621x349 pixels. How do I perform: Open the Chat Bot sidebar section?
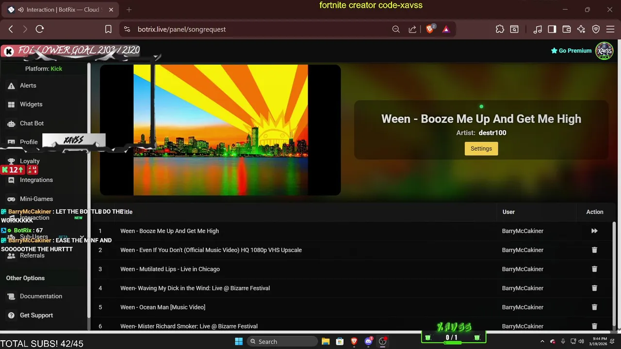[x=32, y=123]
